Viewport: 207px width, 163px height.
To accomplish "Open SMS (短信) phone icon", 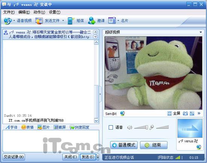I will [x=70, y=21].
